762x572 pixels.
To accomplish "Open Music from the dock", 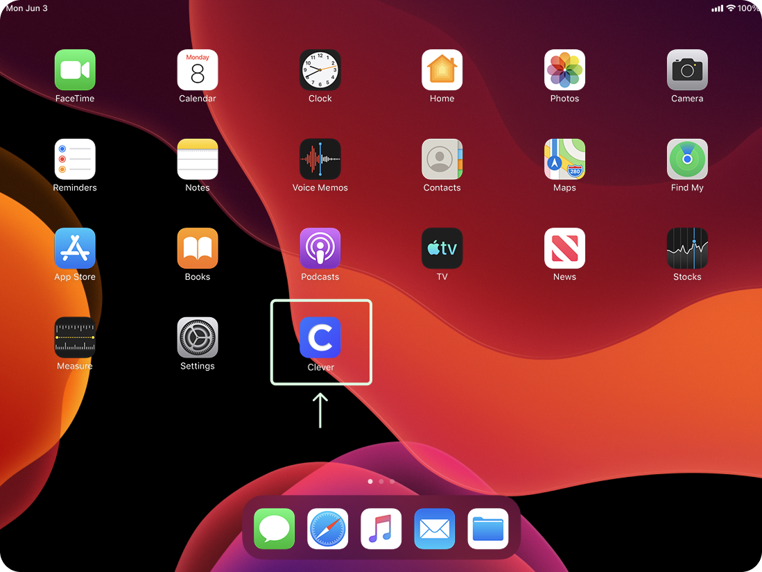I will pos(381,529).
